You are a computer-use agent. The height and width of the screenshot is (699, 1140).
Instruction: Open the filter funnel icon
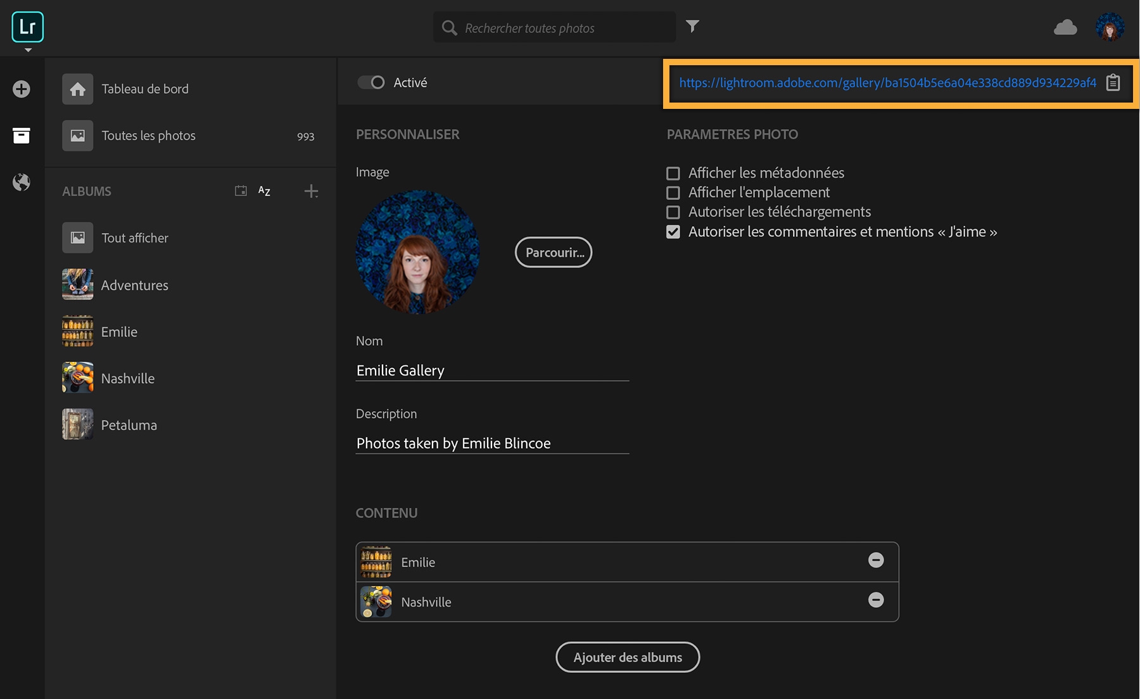(x=693, y=26)
